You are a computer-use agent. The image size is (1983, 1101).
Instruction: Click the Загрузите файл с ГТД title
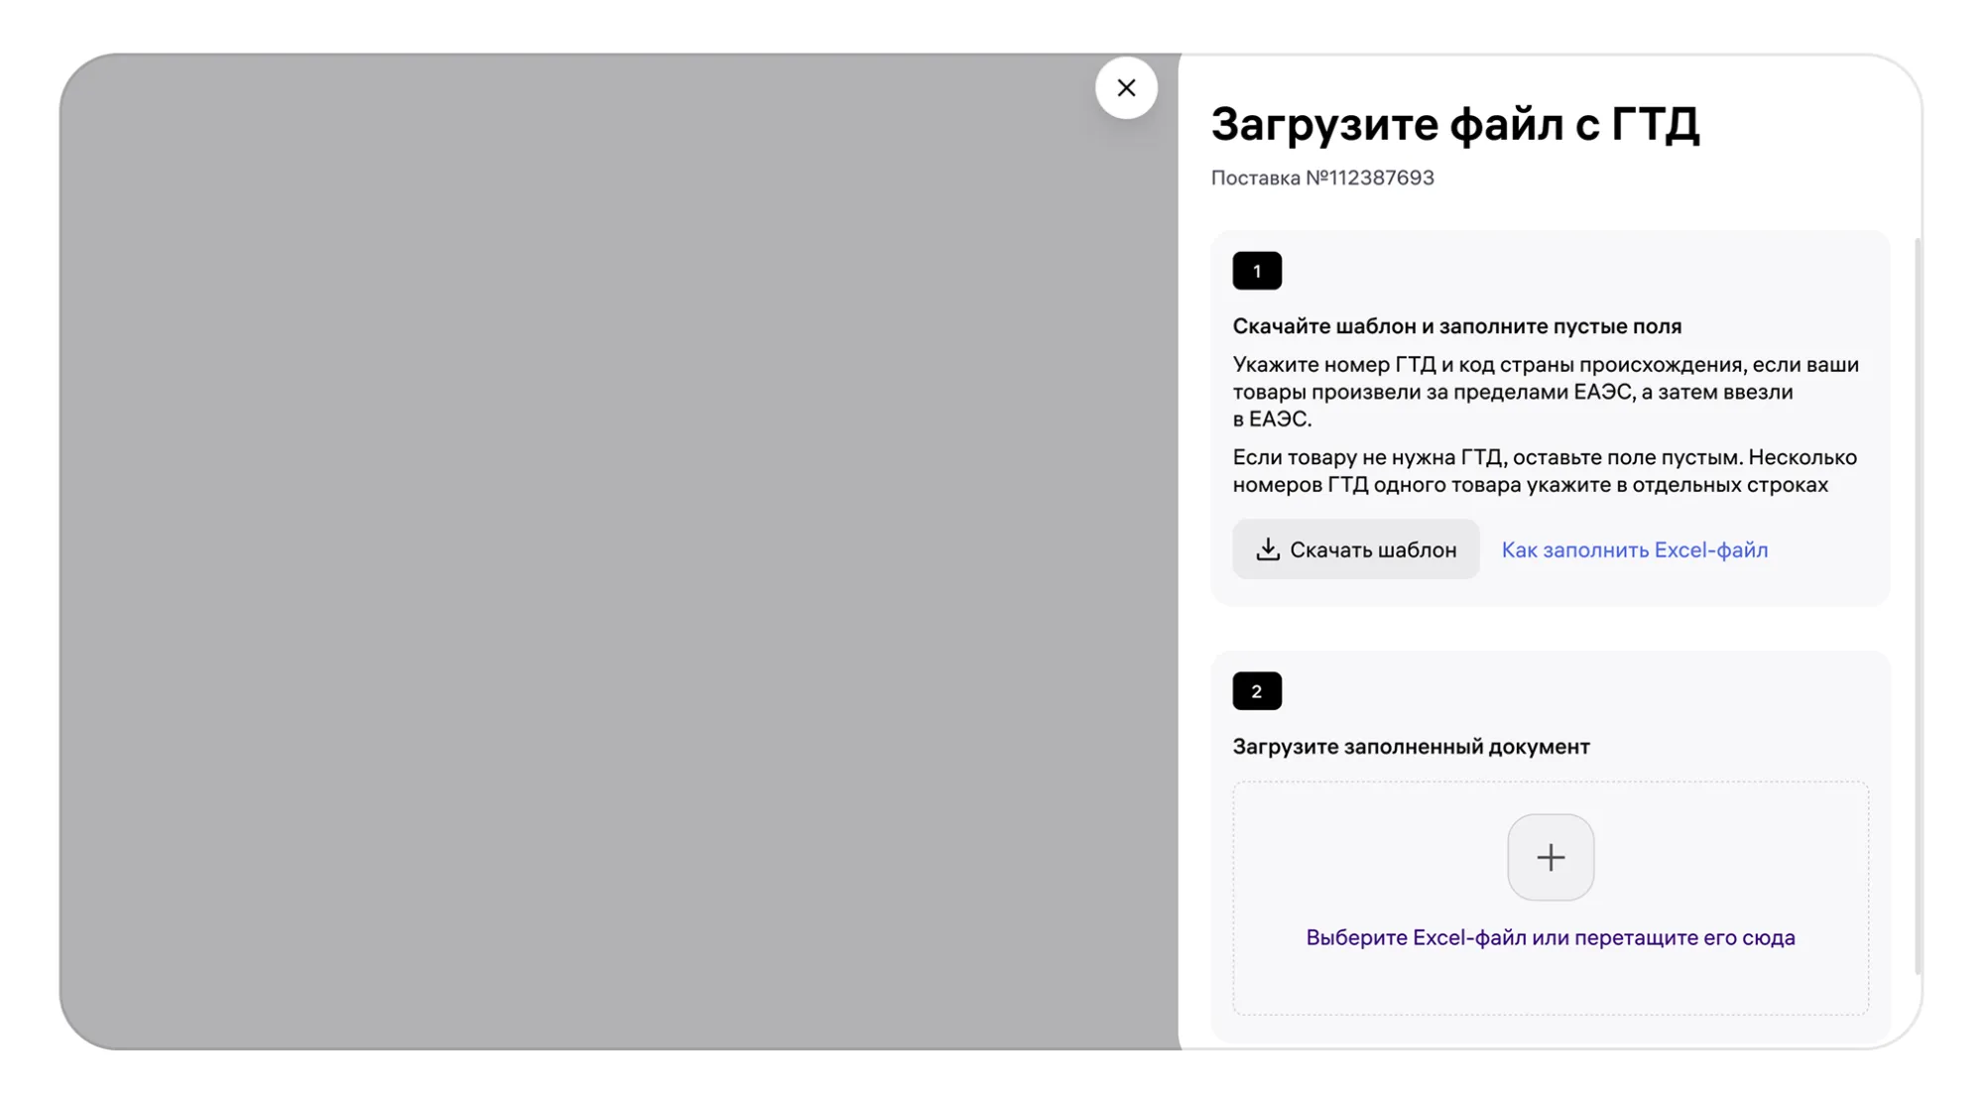coord(1454,125)
